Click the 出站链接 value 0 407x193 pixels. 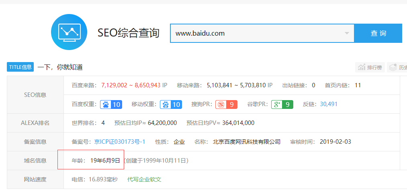[x=313, y=85]
